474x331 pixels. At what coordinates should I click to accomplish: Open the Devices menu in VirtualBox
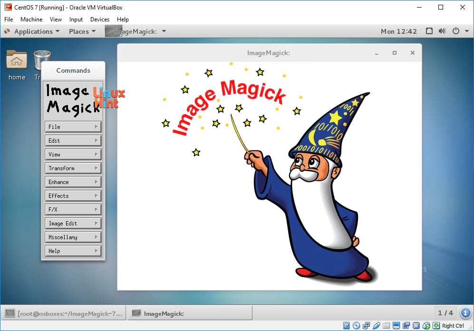[100, 19]
